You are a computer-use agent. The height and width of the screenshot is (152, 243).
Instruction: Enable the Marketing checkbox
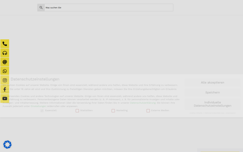pyautogui.click(x=113, y=111)
